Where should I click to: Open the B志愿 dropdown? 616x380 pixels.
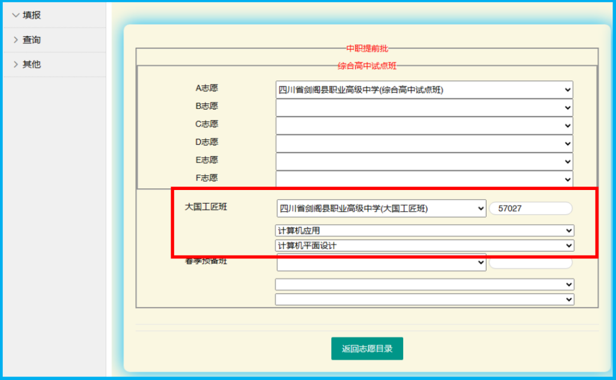(424, 107)
